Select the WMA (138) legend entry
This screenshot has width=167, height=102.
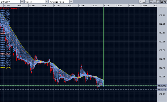(x=6, y=61)
